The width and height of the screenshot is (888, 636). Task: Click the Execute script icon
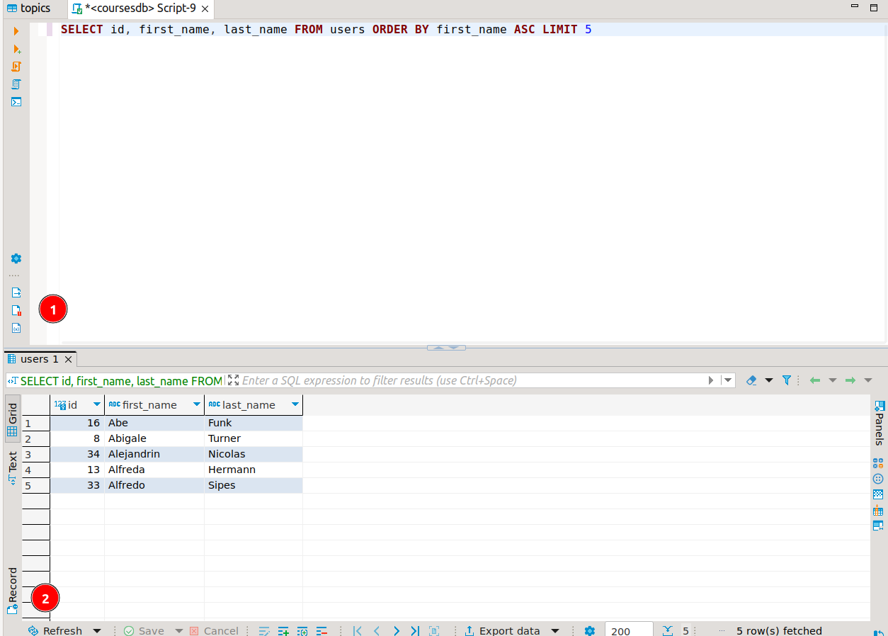pyautogui.click(x=16, y=67)
